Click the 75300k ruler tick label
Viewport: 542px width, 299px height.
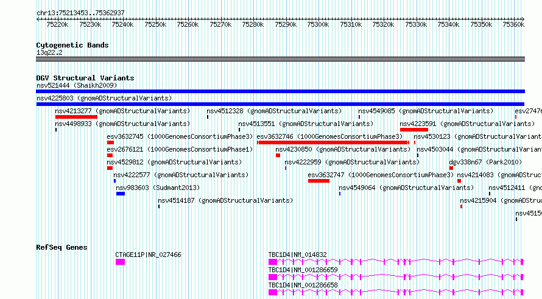point(318,24)
